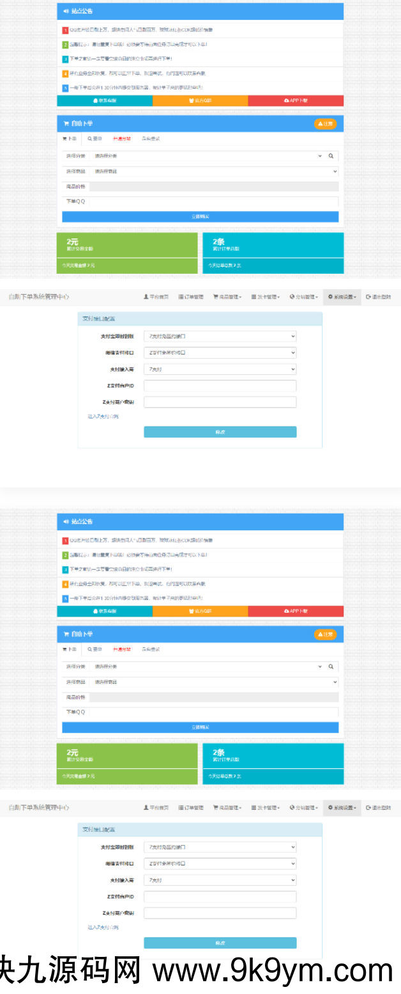Expand the upper 支付宝即时到账 interface dropdown
The width and height of the screenshot is (401, 994).
[220, 336]
